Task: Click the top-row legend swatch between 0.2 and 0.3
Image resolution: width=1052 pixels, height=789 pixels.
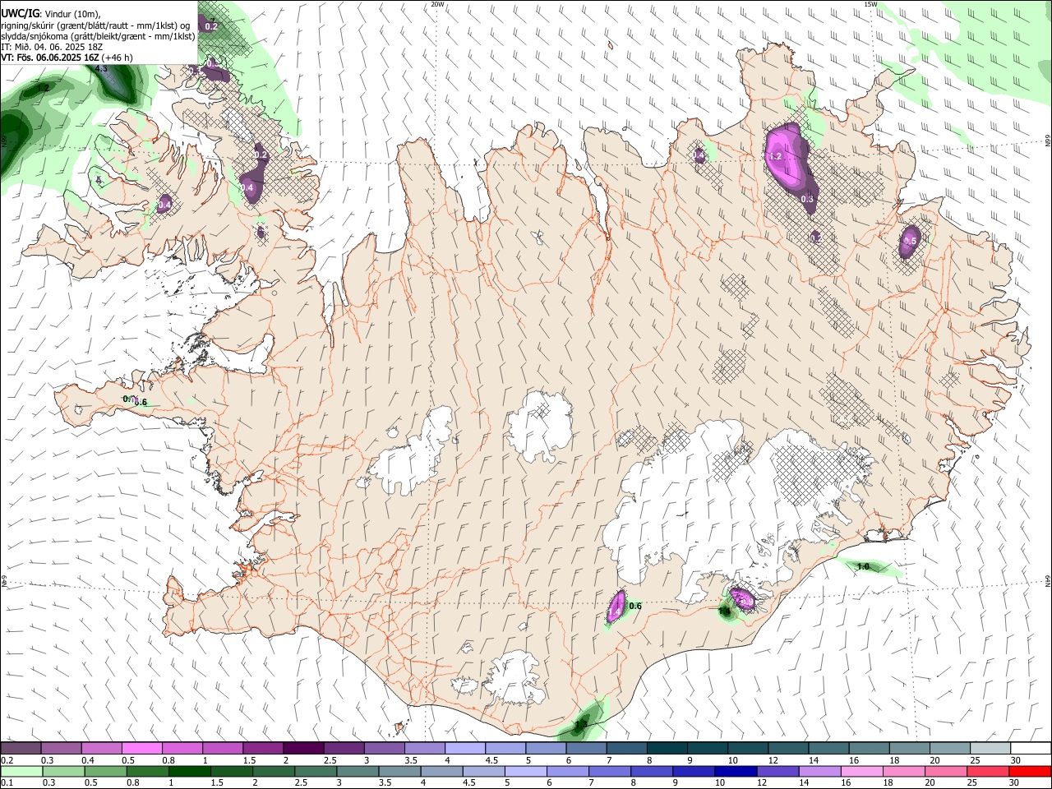Action: tap(20, 749)
